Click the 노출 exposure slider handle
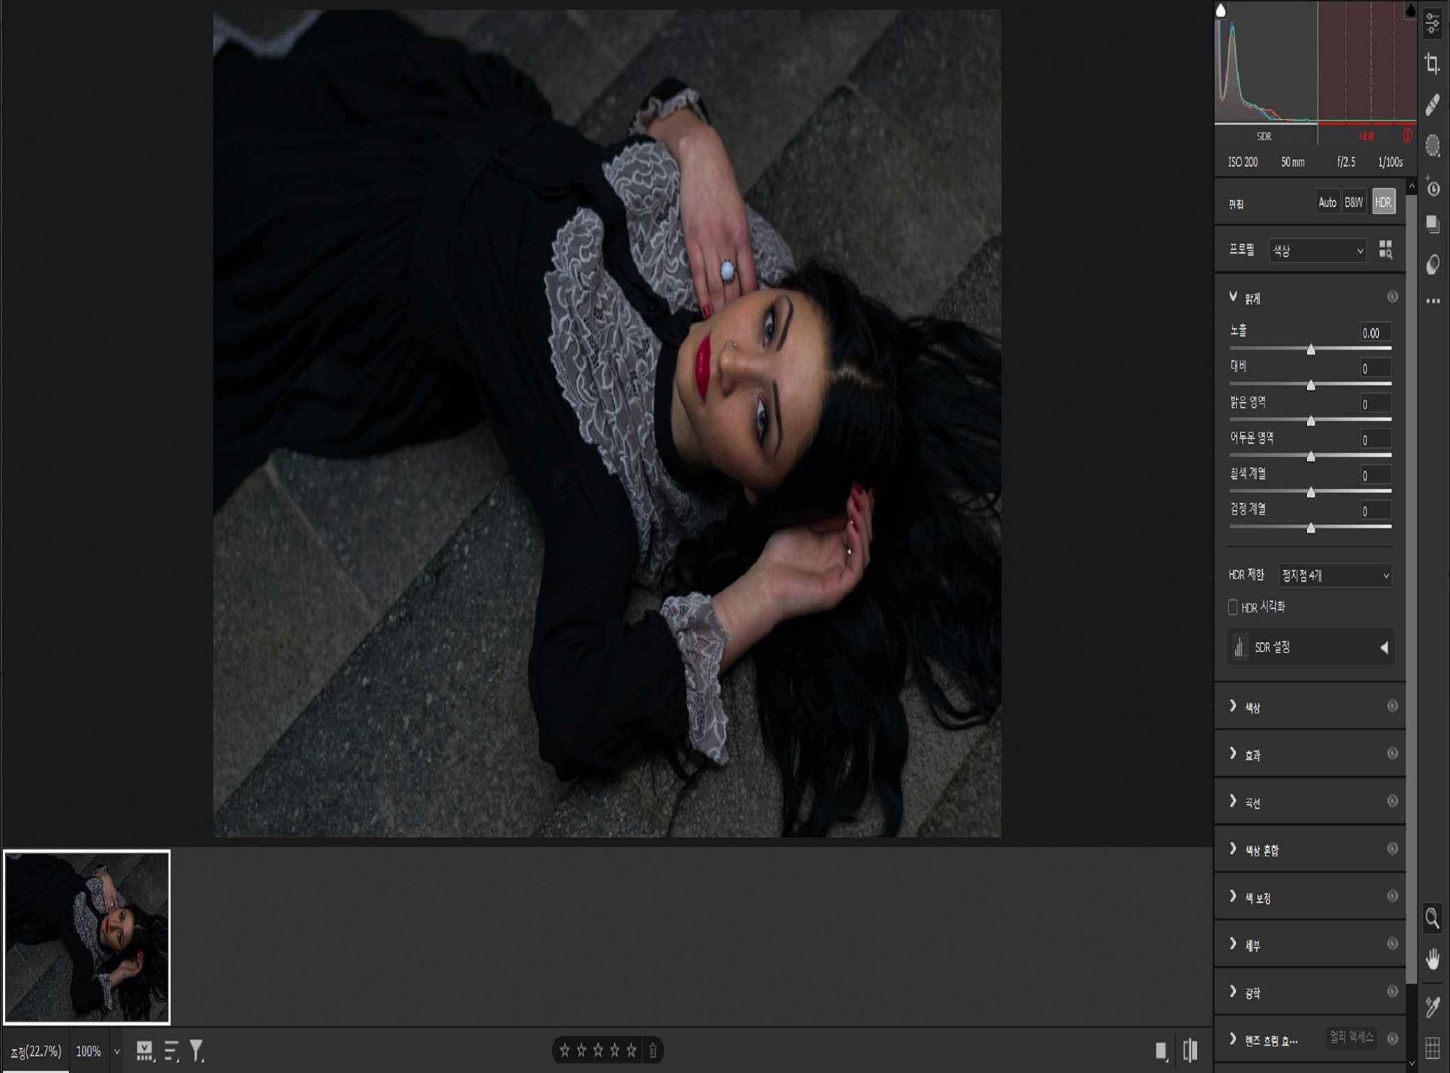Image resolution: width=1450 pixels, height=1073 pixels. [x=1311, y=349]
